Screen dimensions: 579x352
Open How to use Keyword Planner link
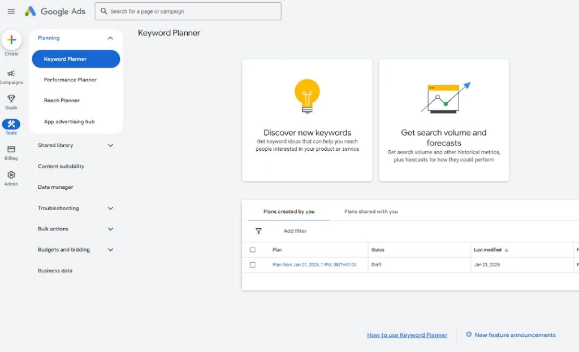[407, 335]
